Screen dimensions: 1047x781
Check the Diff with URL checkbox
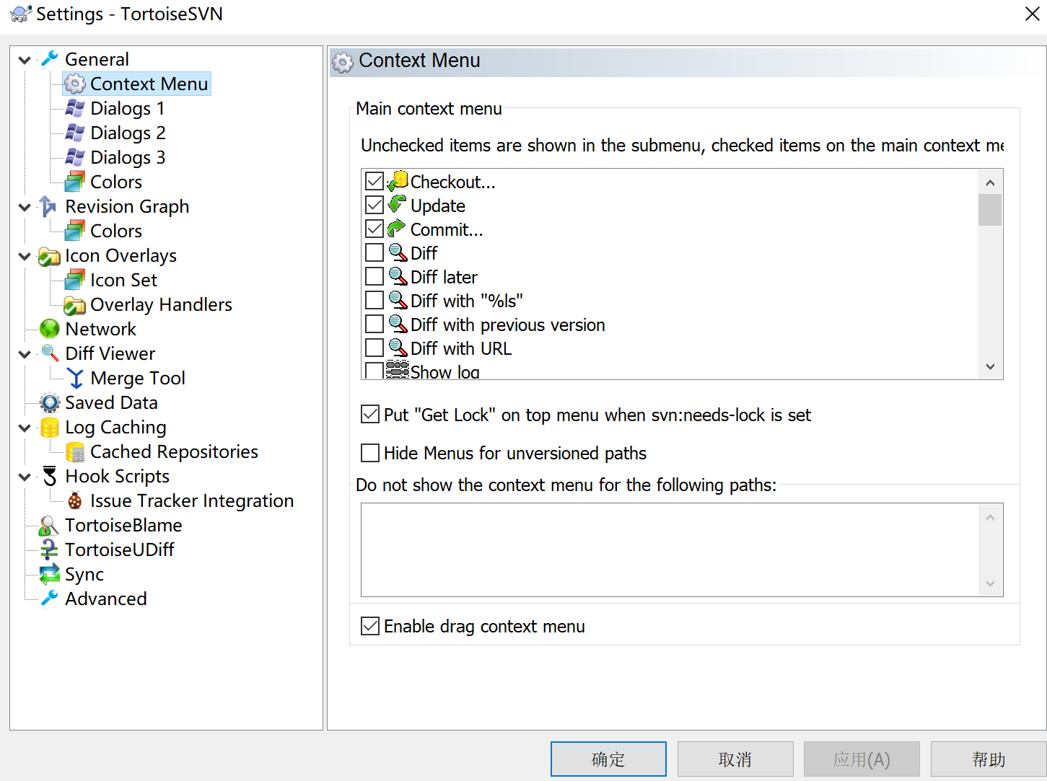pyautogui.click(x=374, y=348)
